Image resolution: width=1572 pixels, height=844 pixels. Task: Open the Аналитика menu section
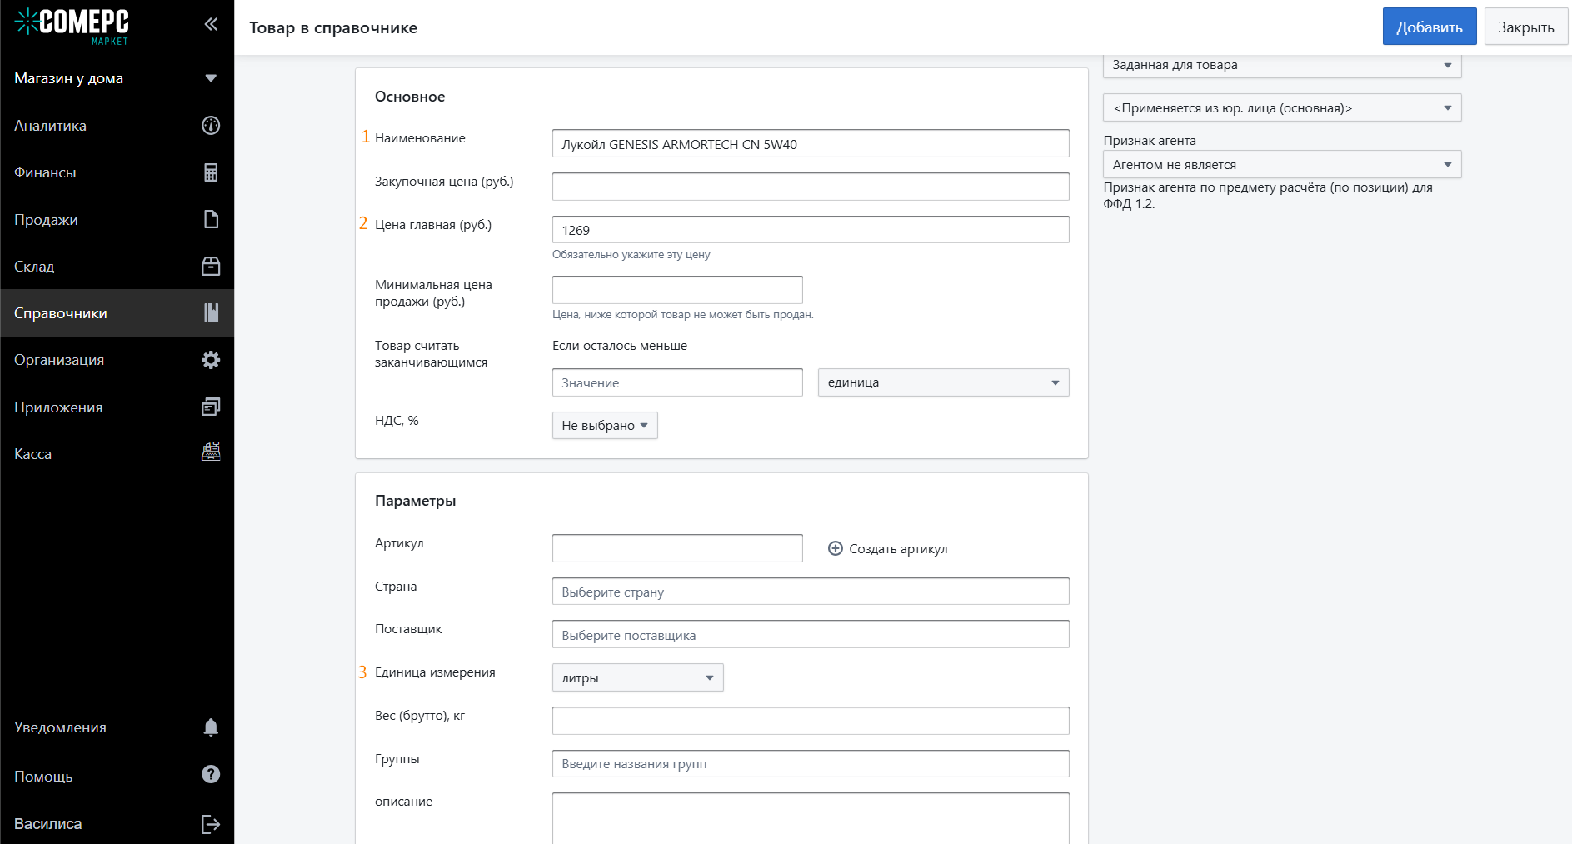pyautogui.click(x=117, y=126)
